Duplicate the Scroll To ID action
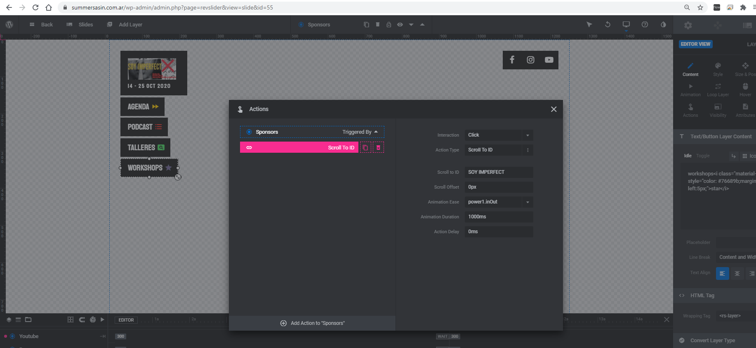 pyautogui.click(x=365, y=147)
